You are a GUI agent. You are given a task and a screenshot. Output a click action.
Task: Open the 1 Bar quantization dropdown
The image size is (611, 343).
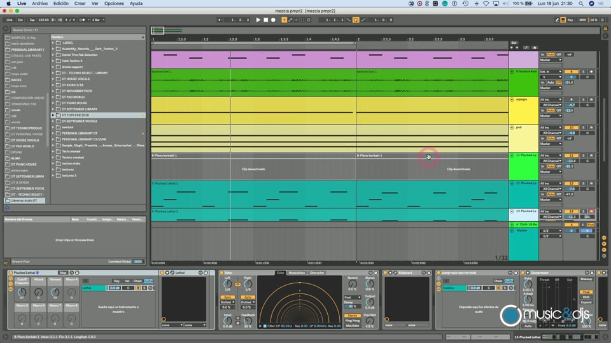point(98,20)
